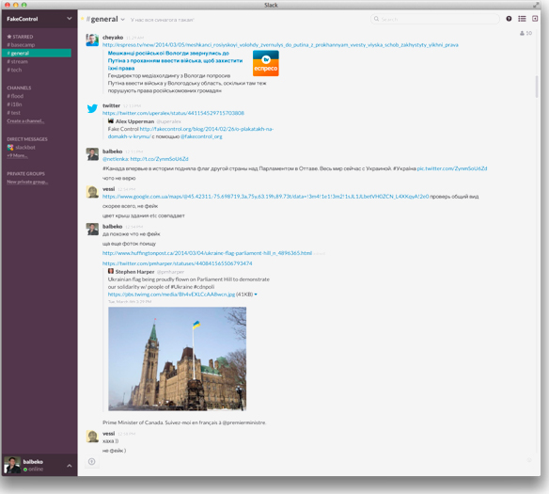Screen dimensions: 549x494
Task: Switch to the #basecamp channel
Action: (x=21, y=45)
